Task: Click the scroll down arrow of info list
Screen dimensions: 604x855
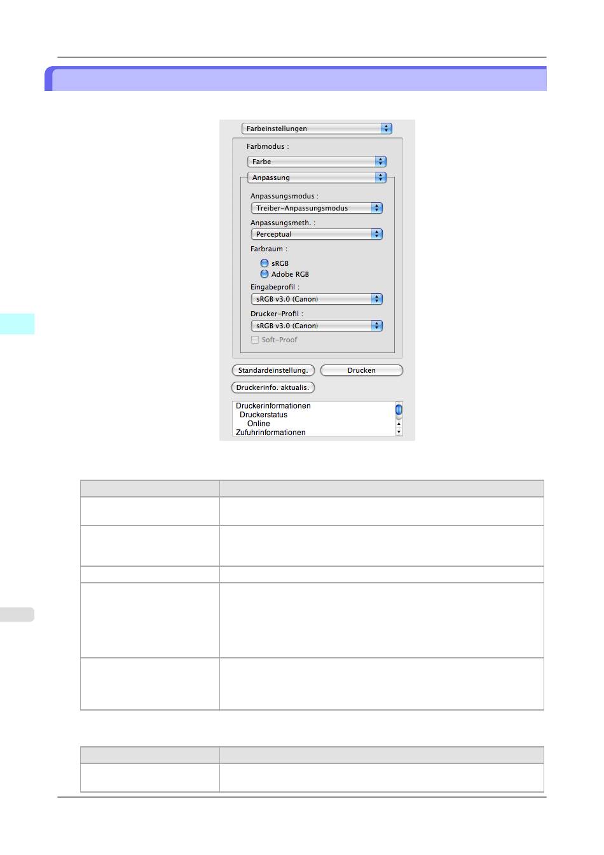Action: (399, 432)
